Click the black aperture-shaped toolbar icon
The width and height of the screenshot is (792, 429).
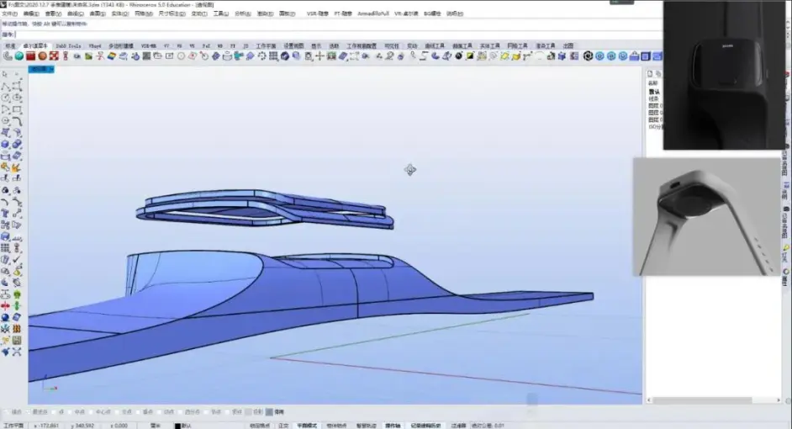tap(588, 56)
